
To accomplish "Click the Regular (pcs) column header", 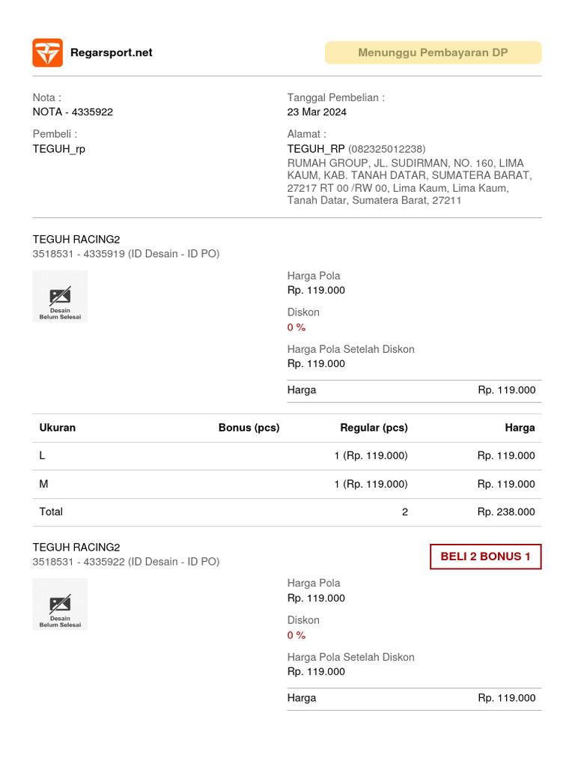I will coord(374,428).
